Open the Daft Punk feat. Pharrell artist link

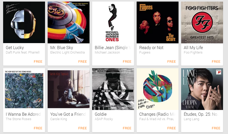click(x=23, y=52)
